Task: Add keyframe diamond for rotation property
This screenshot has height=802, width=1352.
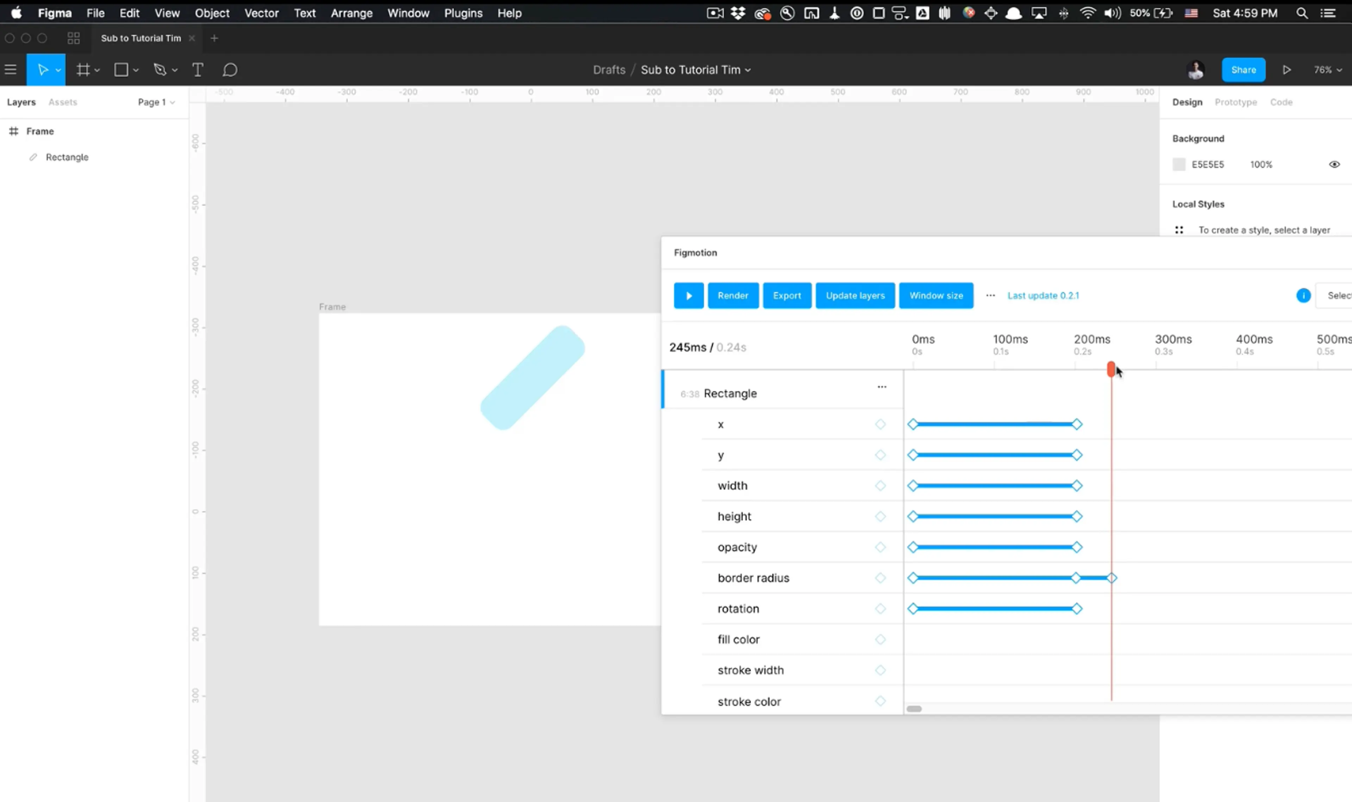Action: point(880,609)
